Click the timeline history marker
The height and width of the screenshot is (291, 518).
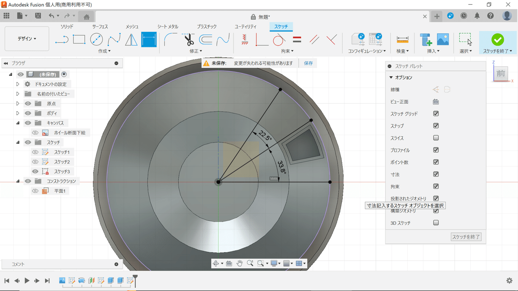(135, 278)
